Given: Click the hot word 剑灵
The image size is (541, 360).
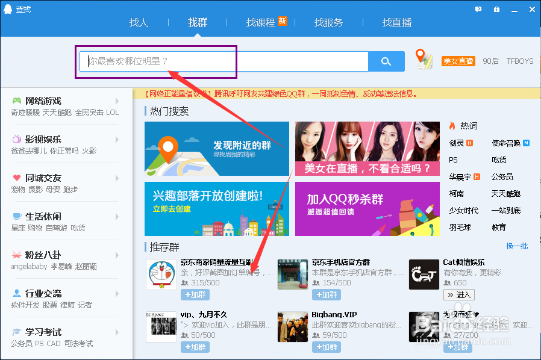Looking at the screenshot, I should [x=457, y=143].
